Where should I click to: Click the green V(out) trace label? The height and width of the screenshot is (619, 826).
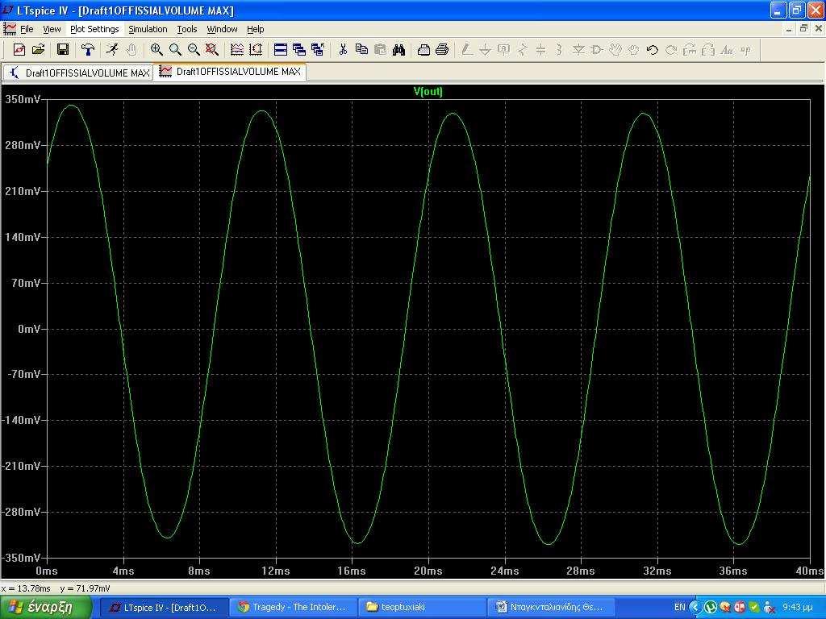click(x=428, y=91)
